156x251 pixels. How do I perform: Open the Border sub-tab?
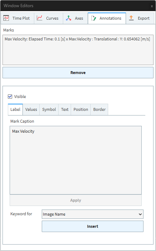coord(99,109)
